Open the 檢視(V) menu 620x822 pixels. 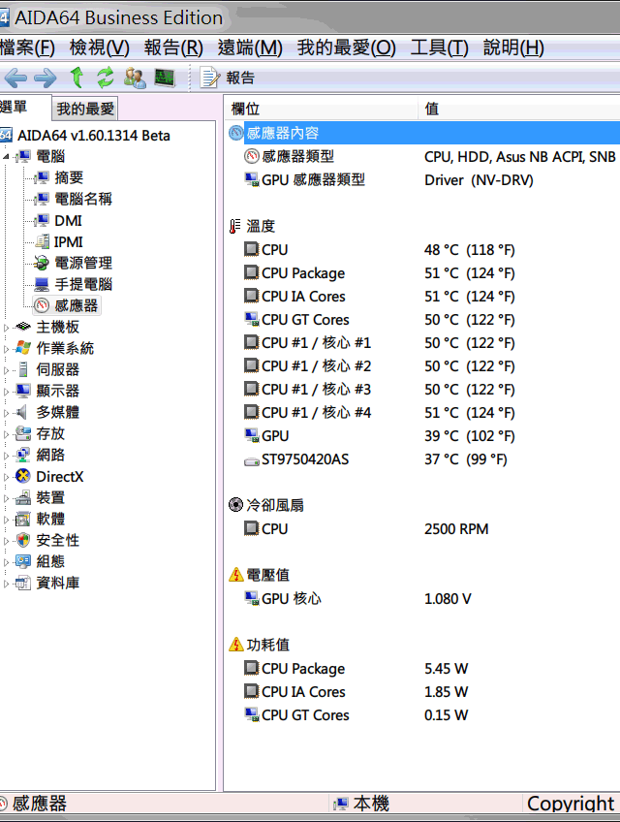(100, 47)
